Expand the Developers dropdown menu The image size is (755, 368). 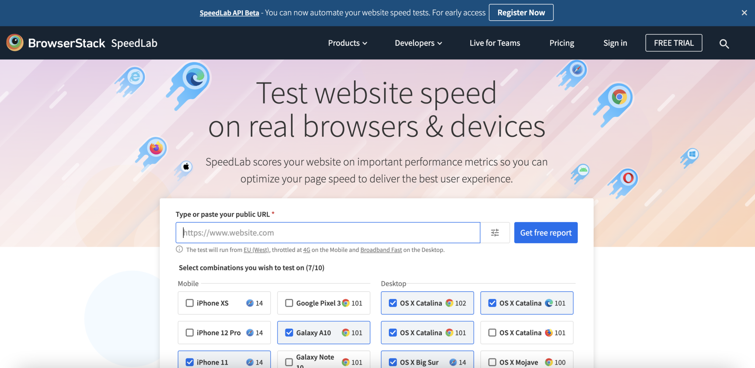[418, 43]
